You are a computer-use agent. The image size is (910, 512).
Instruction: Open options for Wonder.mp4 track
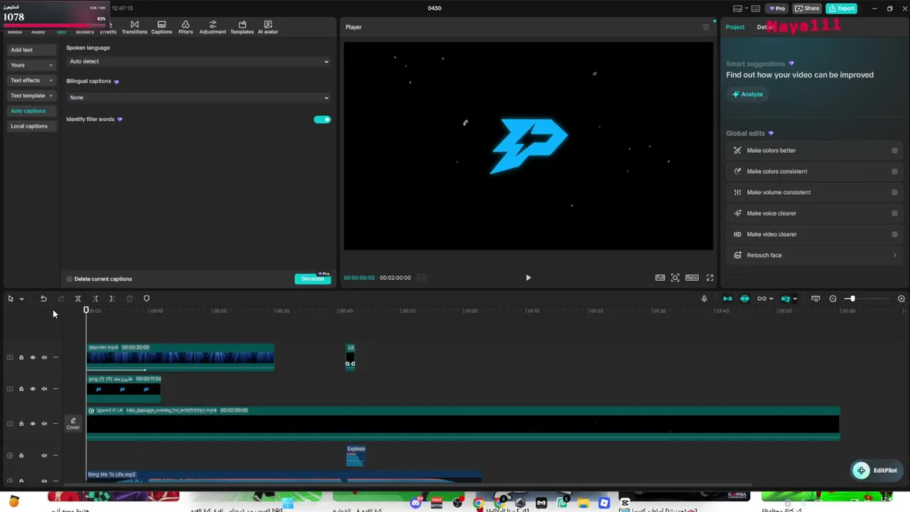point(55,358)
